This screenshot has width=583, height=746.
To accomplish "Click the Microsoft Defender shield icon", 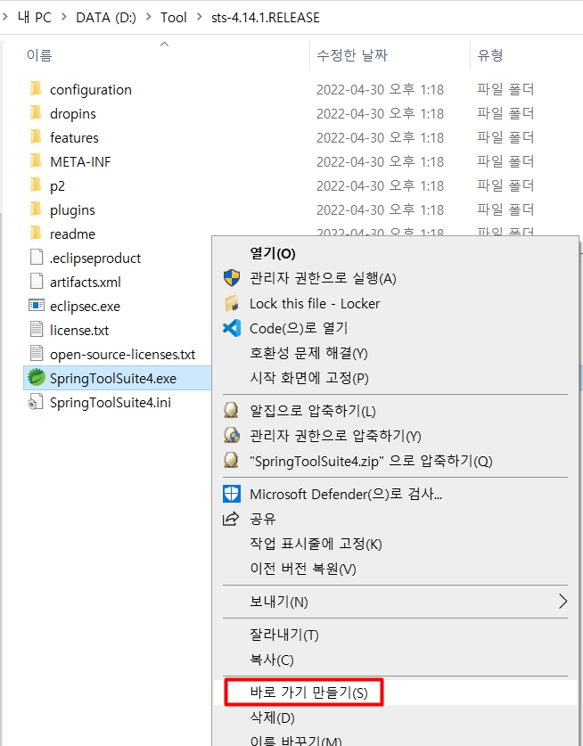I will 232,494.
